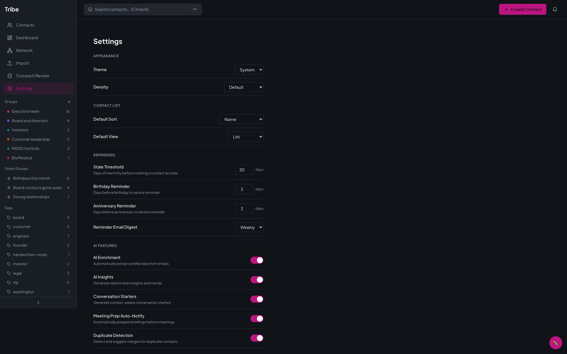
Task: Click the Contacts people icon in sidebar
Action: click(x=10, y=25)
